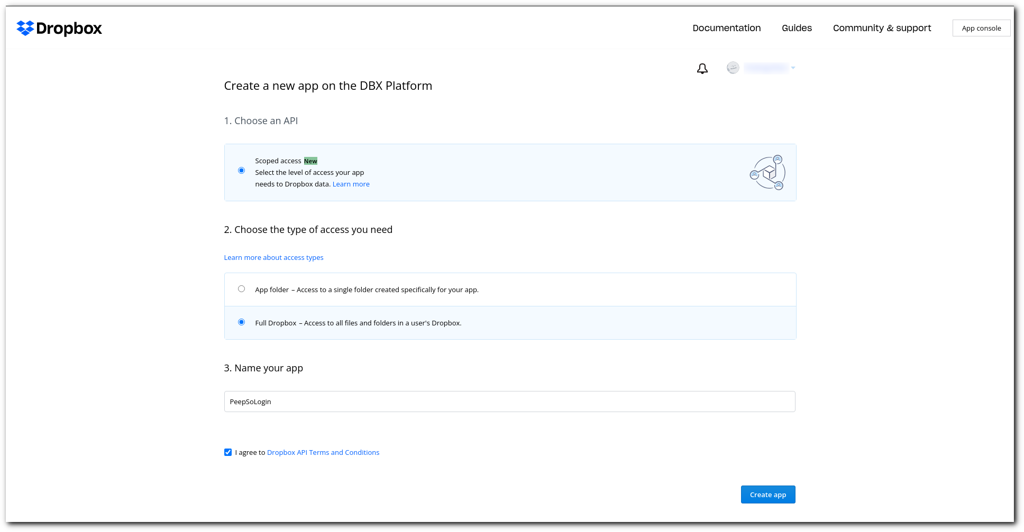
Task: Click '2. Choose the type of access' heading
Action: click(x=308, y=230)
